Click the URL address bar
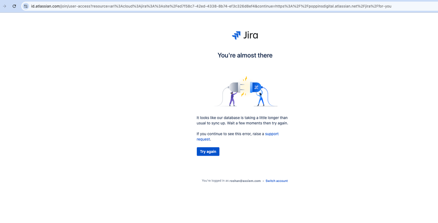Image resolution: width=438 pixels, height=223 pixels. tap(229, 6)
